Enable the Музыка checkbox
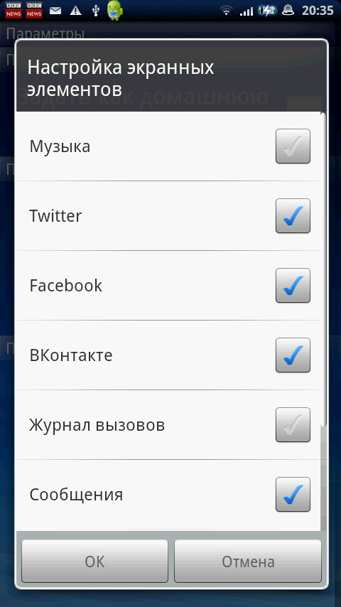 (293, 146)
